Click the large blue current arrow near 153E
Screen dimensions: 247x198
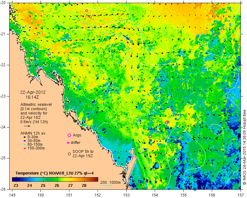[x=126, y=37]
